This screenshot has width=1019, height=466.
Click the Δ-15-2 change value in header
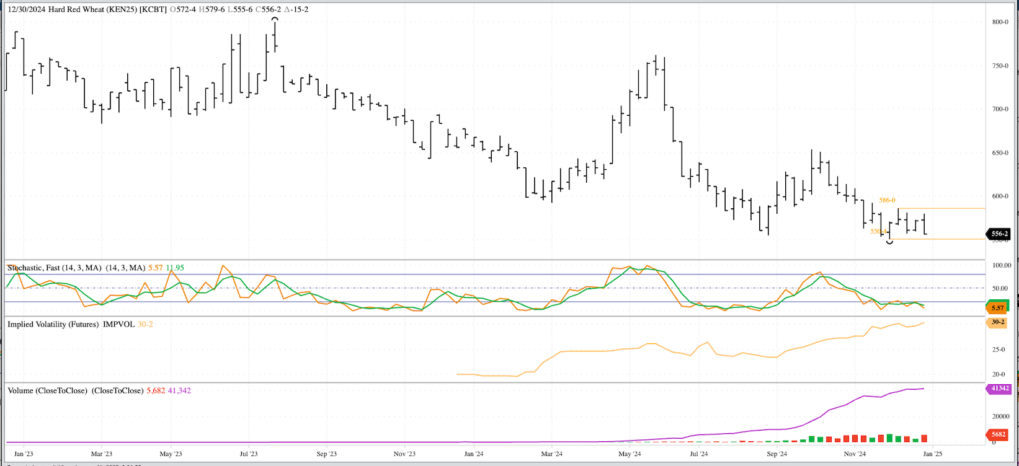[296, 9]
